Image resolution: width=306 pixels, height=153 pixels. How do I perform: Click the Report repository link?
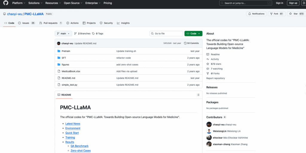215,78
